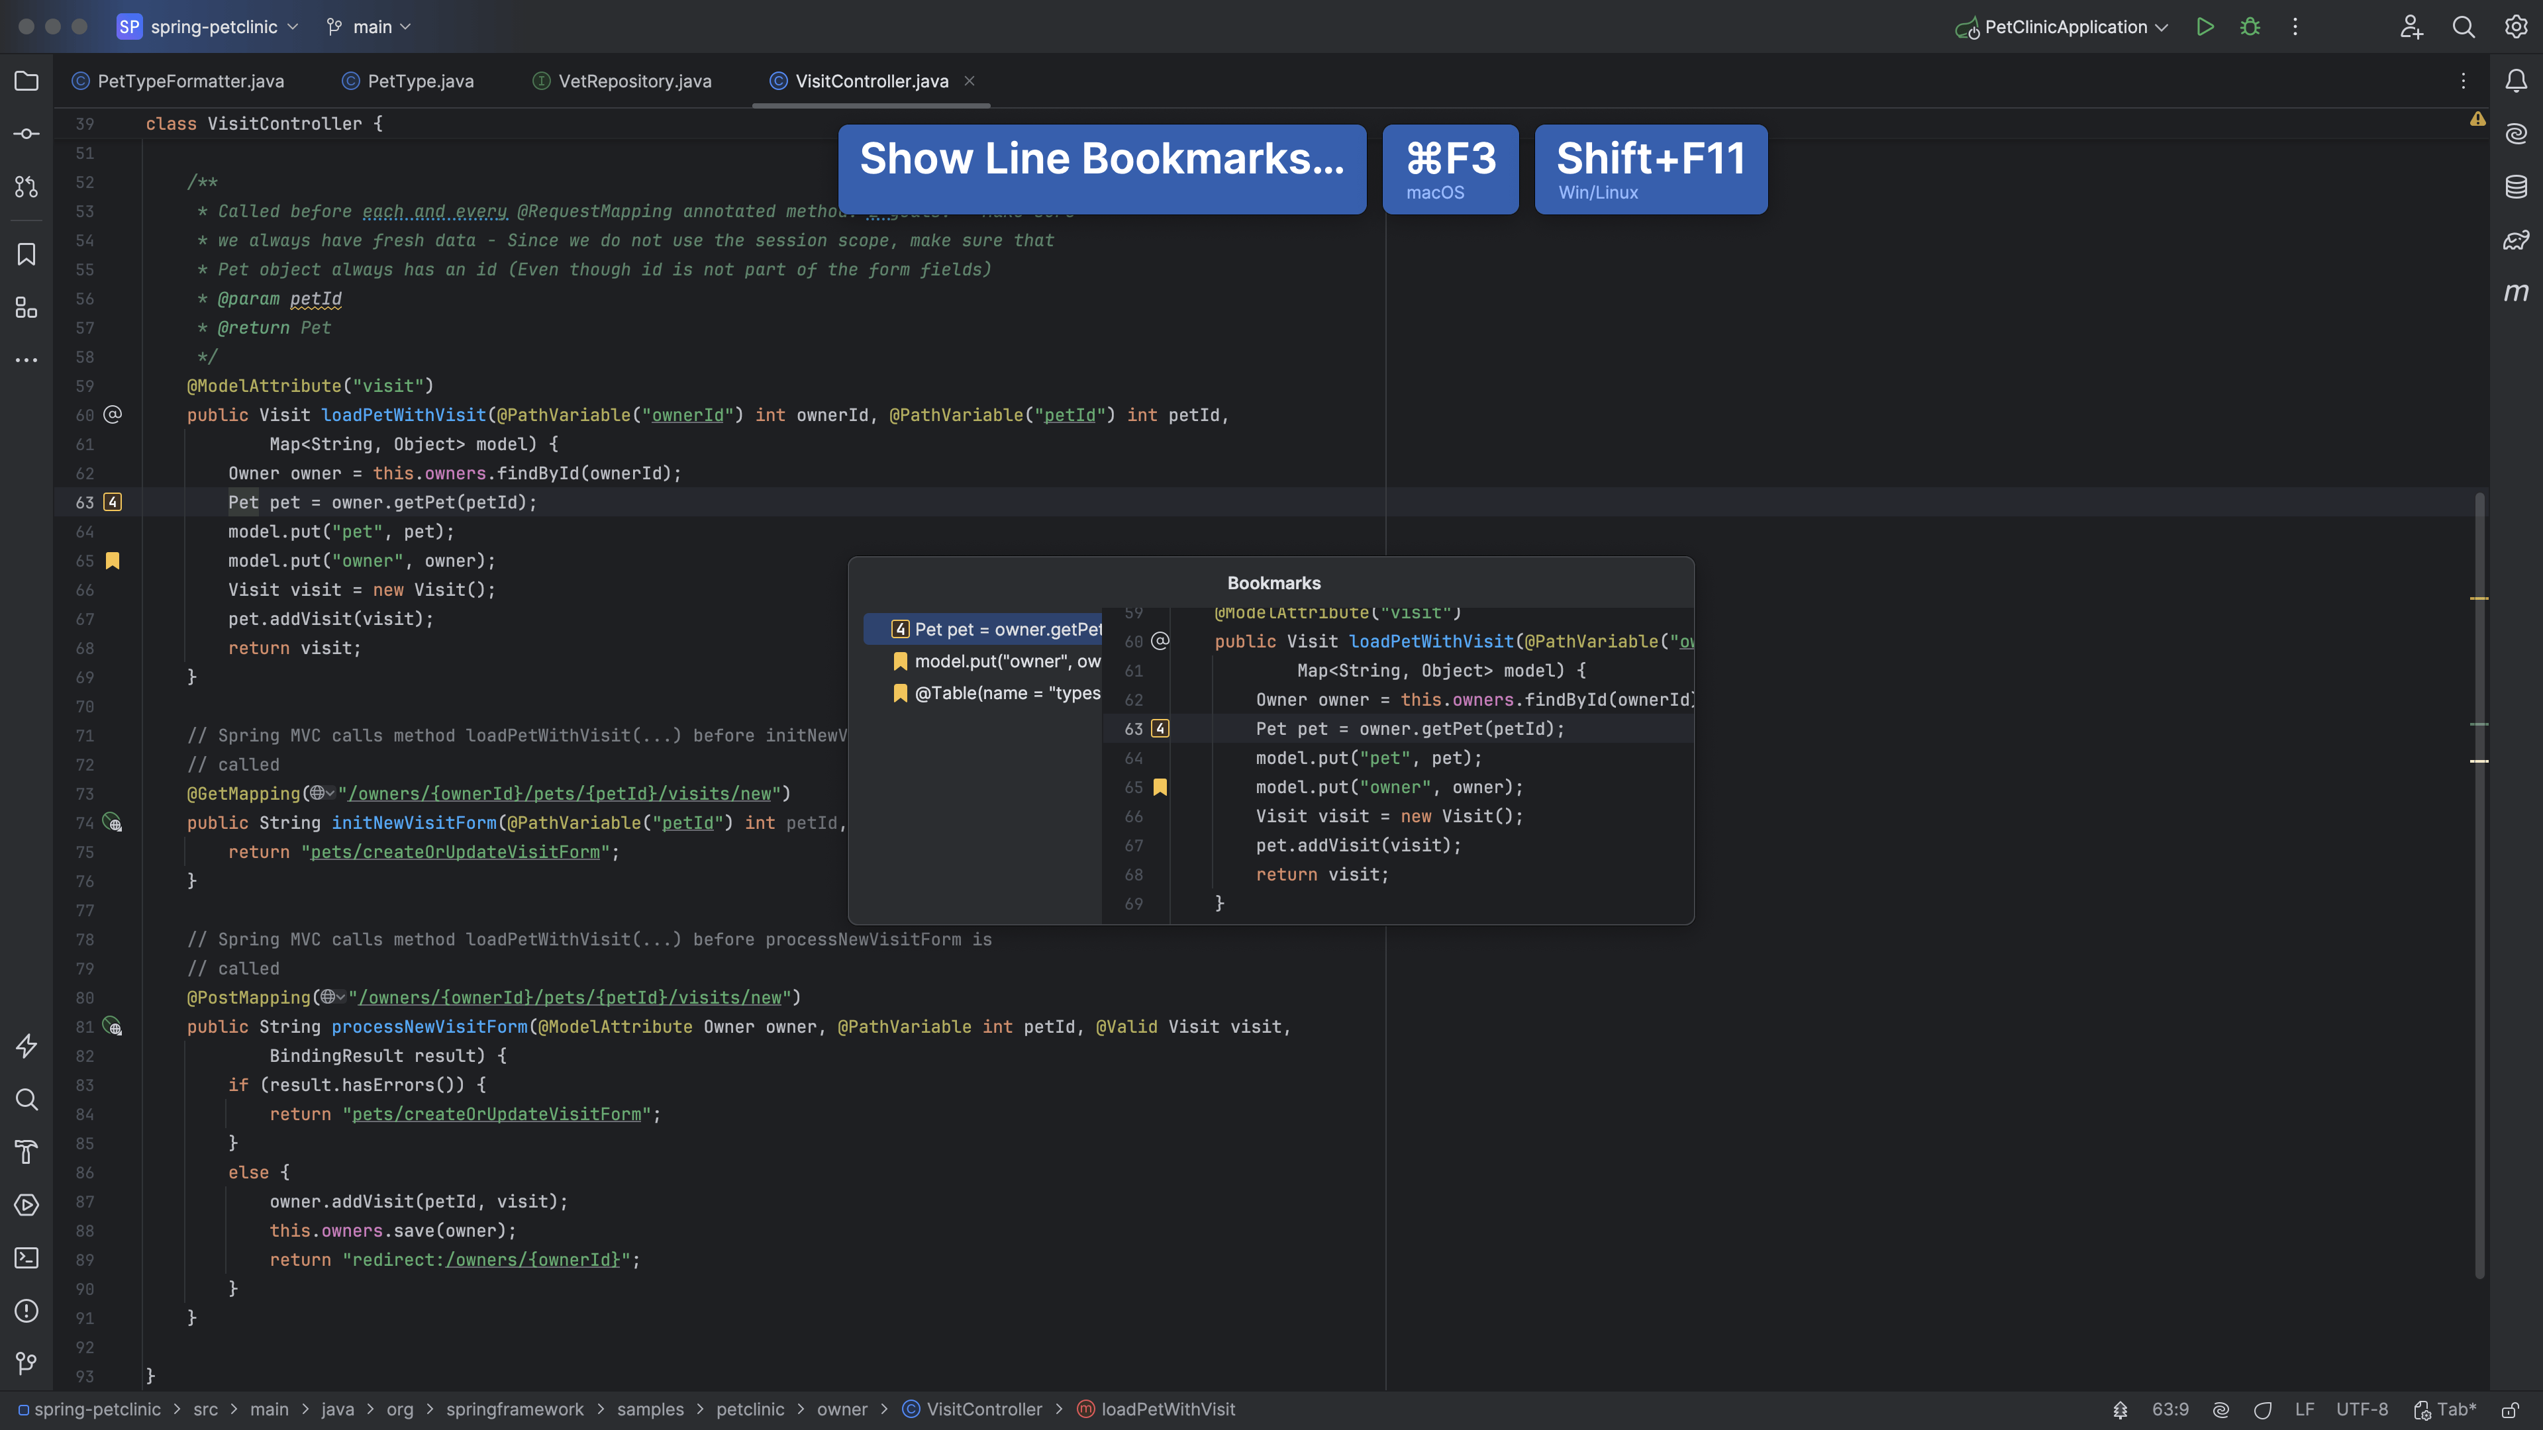Open the Terminal tool window
This screenshot has height=1430, width=2543.
(x=26, y=1259)
